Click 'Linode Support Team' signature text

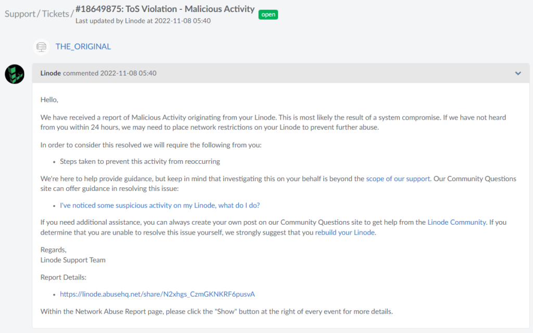(x=73, y=260)
